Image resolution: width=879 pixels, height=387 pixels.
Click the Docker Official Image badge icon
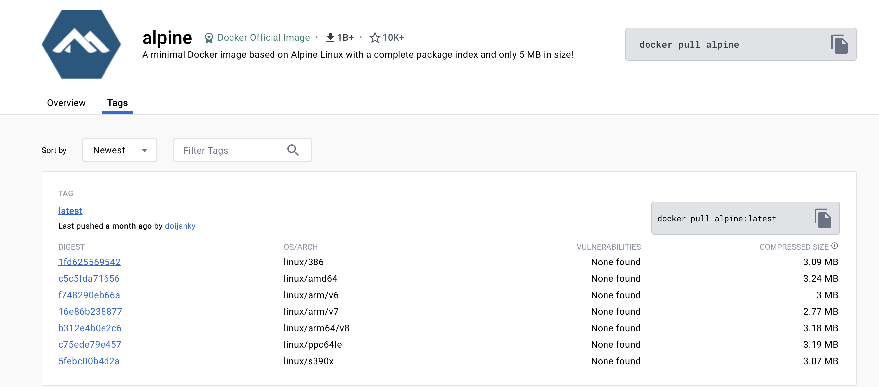click(209, 37)
